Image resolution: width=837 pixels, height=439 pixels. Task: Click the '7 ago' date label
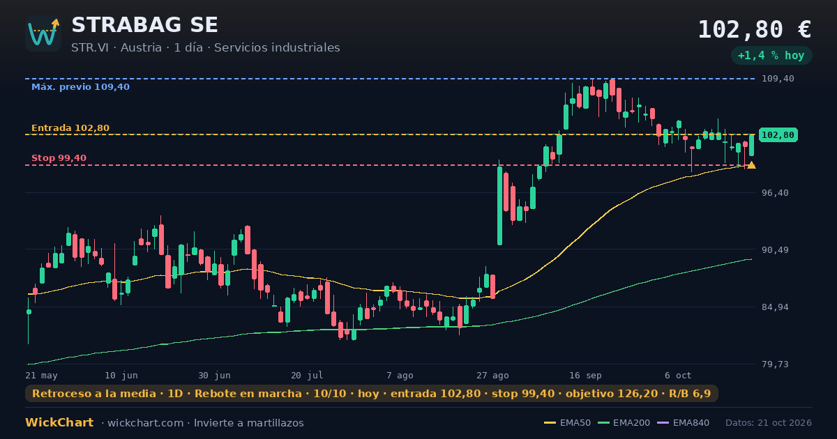pos(400,376)
